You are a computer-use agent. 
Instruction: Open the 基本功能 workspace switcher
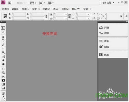pyautogui.click(x=108, y=3)
